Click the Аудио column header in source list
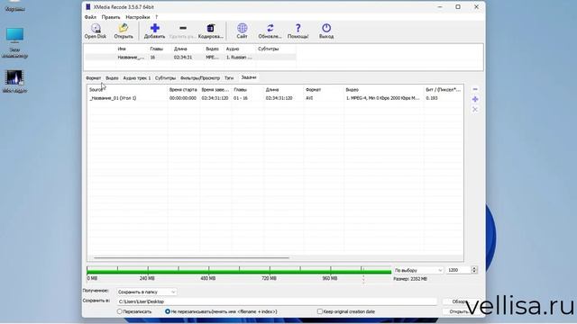This screenshot has width=577, height=324. (233, 49)
